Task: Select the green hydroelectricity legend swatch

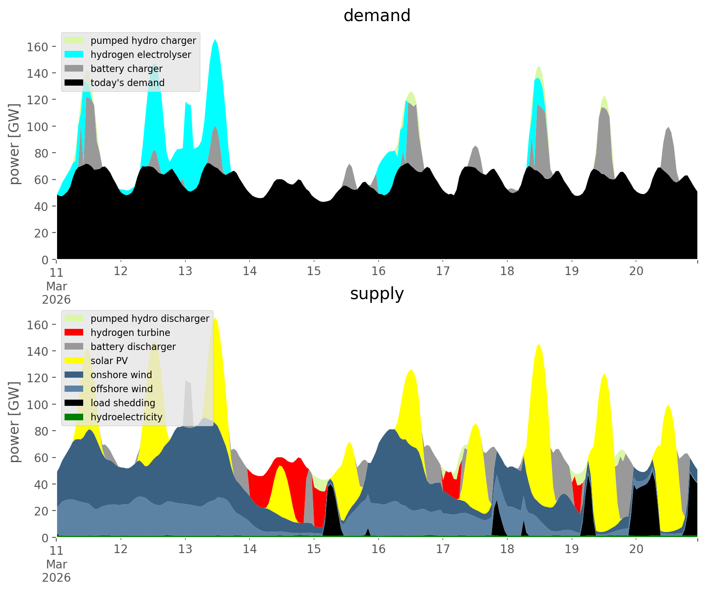Action: pos(74,417)
